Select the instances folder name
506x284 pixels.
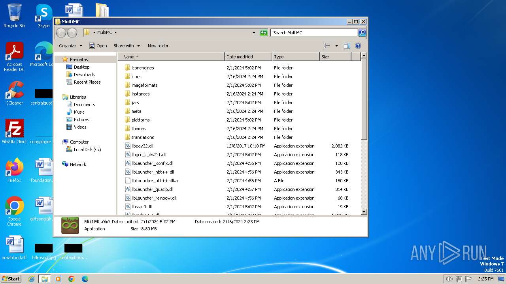click(140, 94)
